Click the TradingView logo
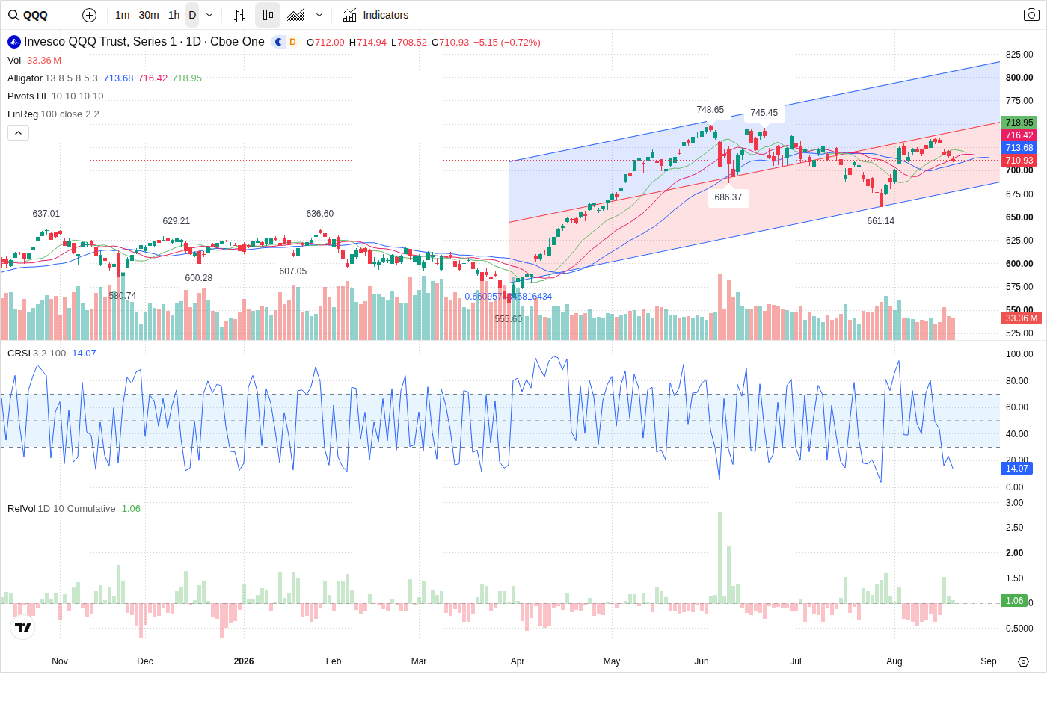Screen dimensions: 1062x710 point(23,627)
